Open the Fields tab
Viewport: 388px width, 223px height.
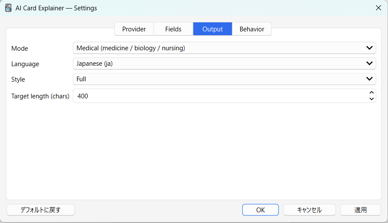click(173, 29)
